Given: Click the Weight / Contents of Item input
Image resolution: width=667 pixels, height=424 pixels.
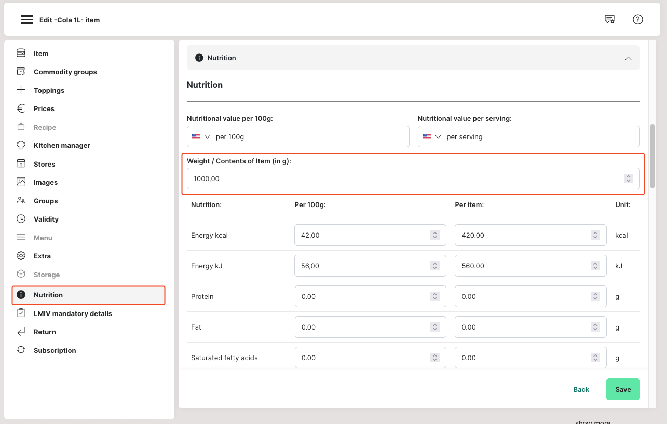Looking at the screenshot, I should [413, 179].
